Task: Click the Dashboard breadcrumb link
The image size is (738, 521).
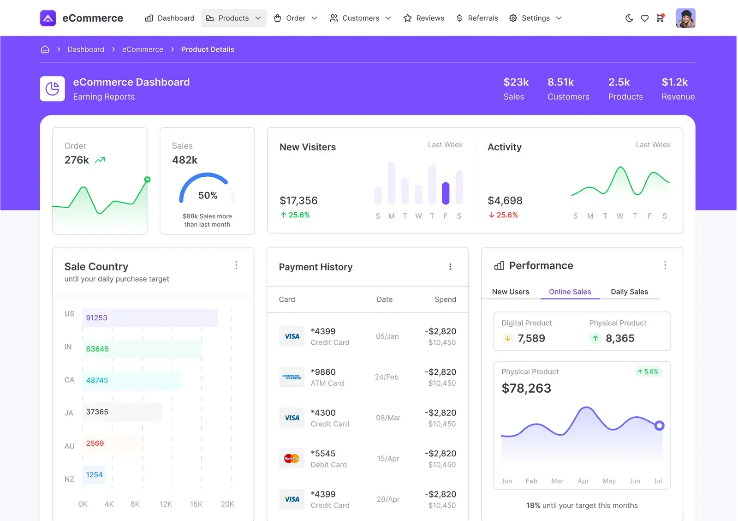Action: tap(86, 49)
